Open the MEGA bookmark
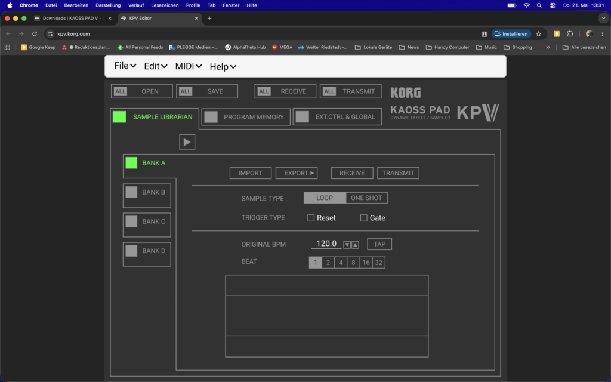This screenshot has height=382, width=611. coord(282,47)
